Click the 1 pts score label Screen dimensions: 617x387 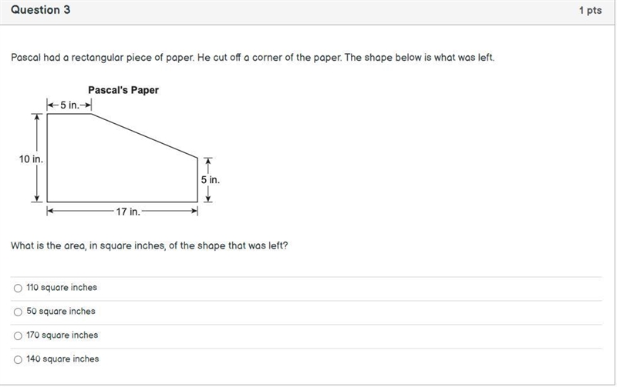point(590,11)
